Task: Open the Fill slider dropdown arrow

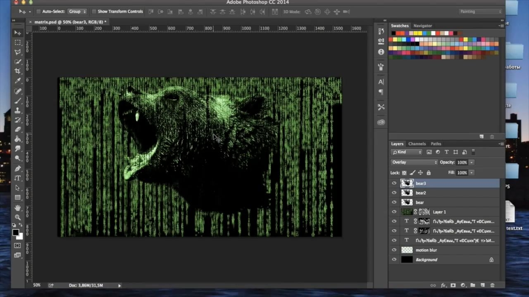Action: tap(472, 173)
